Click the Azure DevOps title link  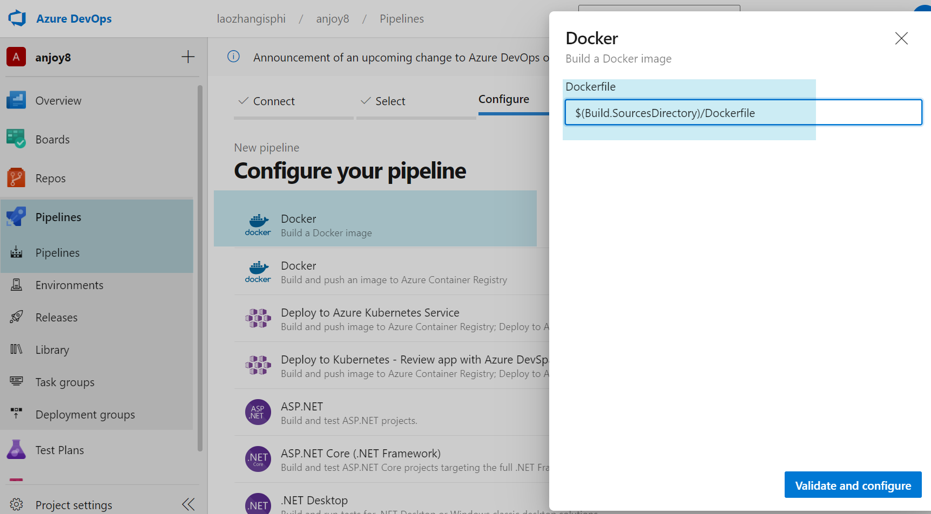pos(74,19)
